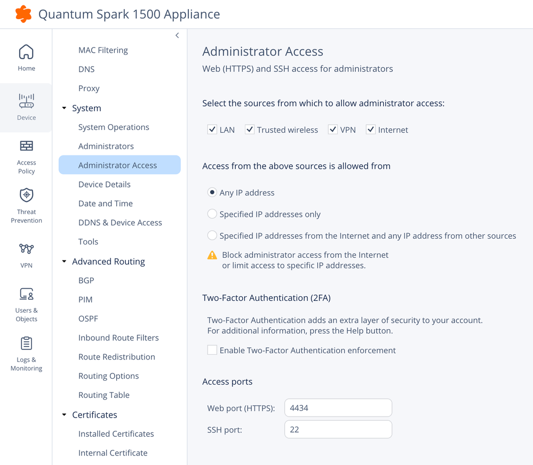Open Threat Prevention shield icon
Screen dimensions: 533x465
click(x=26, y=195)
